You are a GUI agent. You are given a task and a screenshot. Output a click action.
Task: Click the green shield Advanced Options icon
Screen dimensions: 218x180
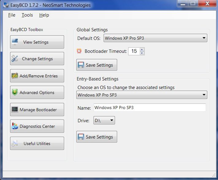15,92
